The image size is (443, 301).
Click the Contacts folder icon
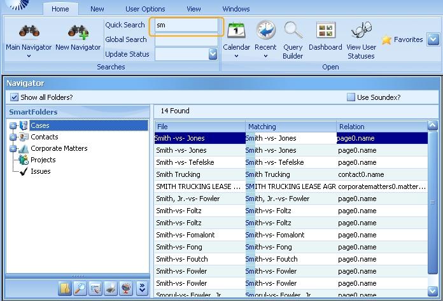24,137
